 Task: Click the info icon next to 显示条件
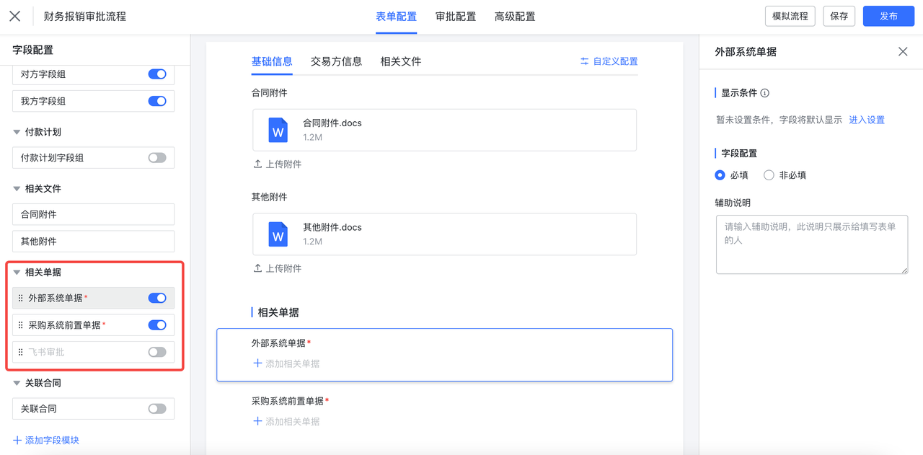click(765, 93)
